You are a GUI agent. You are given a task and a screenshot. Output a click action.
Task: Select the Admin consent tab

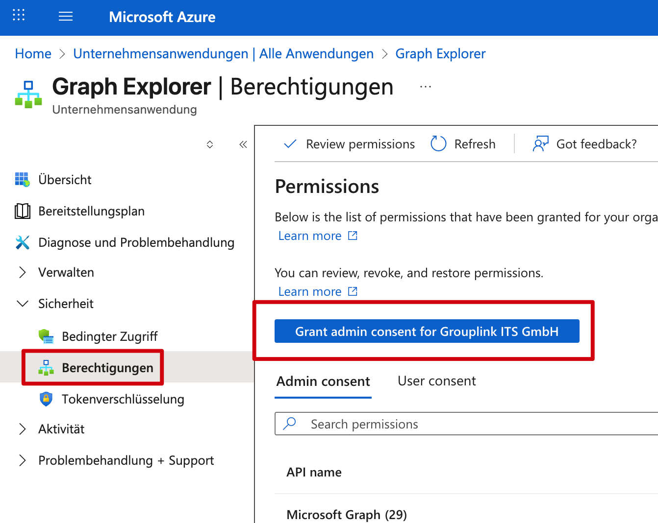click(x=323, y=381)
